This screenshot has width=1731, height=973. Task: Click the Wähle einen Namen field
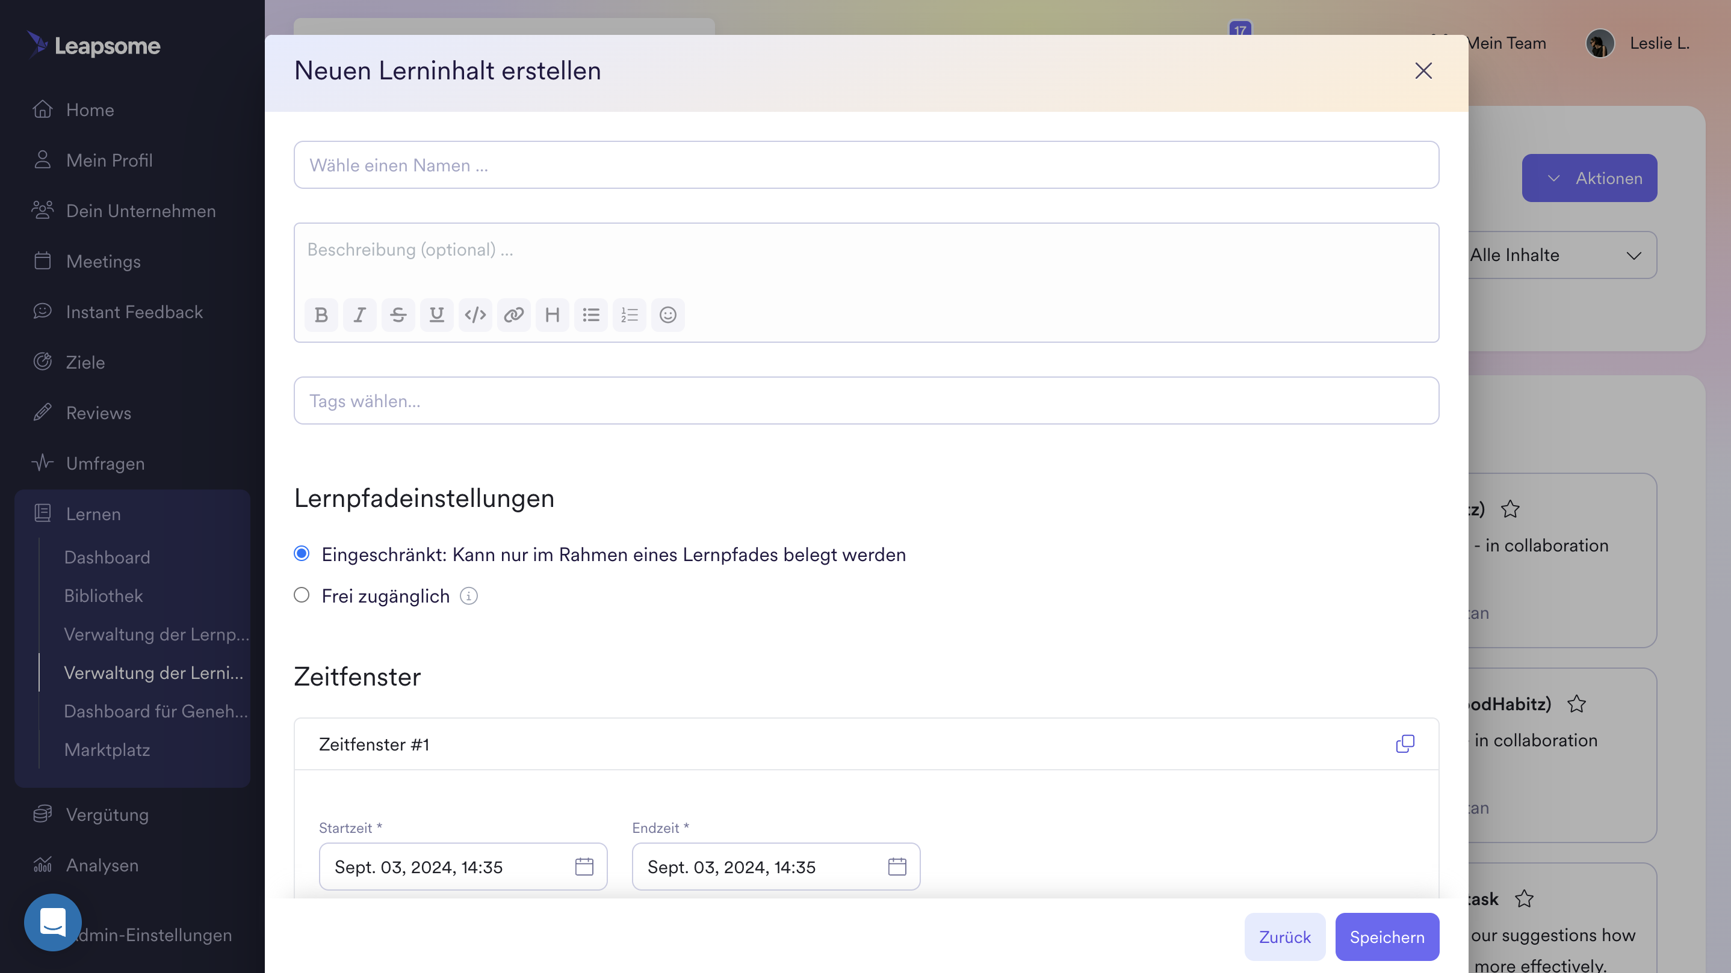click(865, 165)
